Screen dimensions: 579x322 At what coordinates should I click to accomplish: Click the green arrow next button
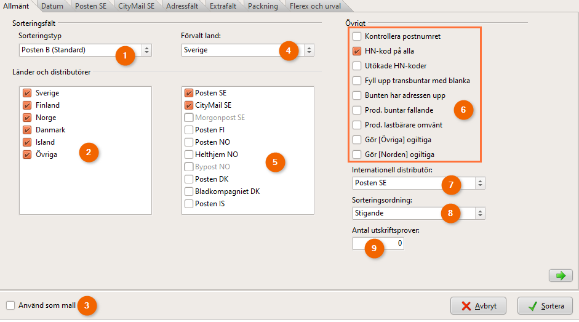(x=560, y=276)
